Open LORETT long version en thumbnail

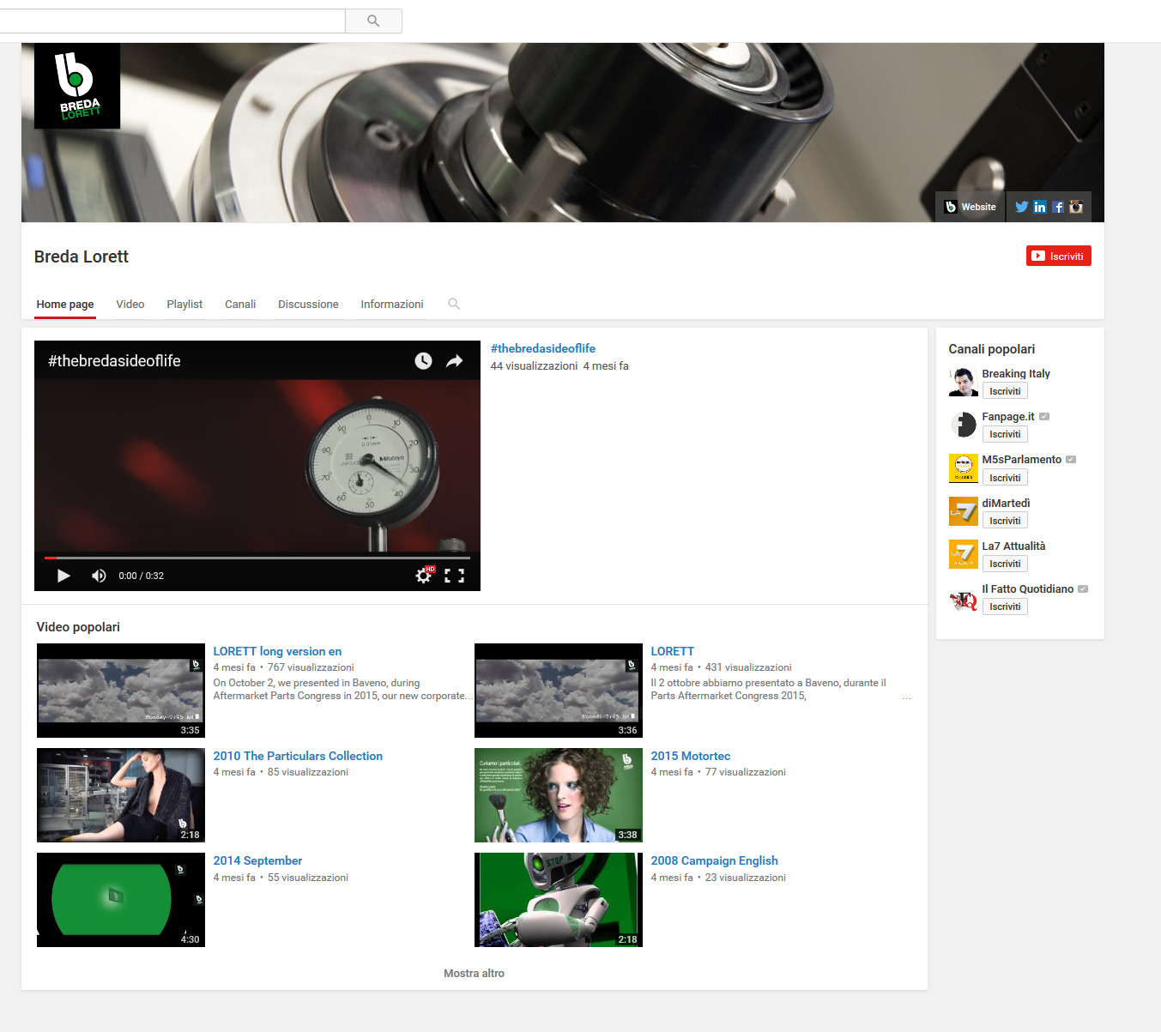click(121, 691)
